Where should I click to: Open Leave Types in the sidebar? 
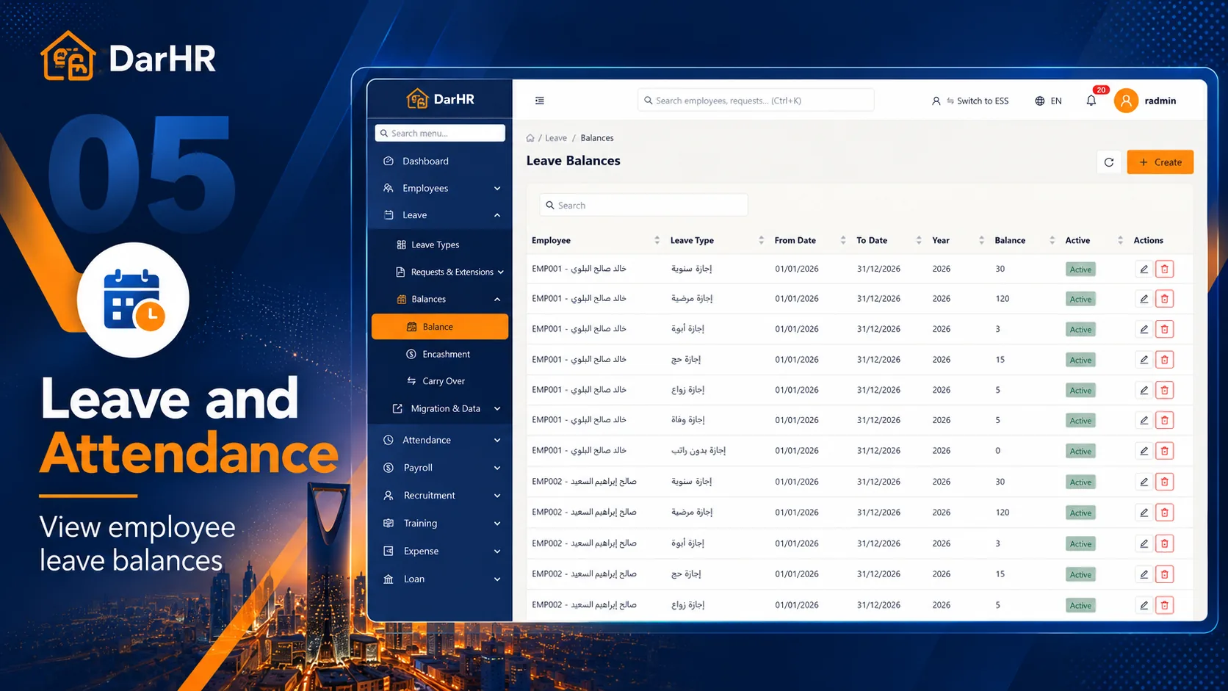(439, 245)
